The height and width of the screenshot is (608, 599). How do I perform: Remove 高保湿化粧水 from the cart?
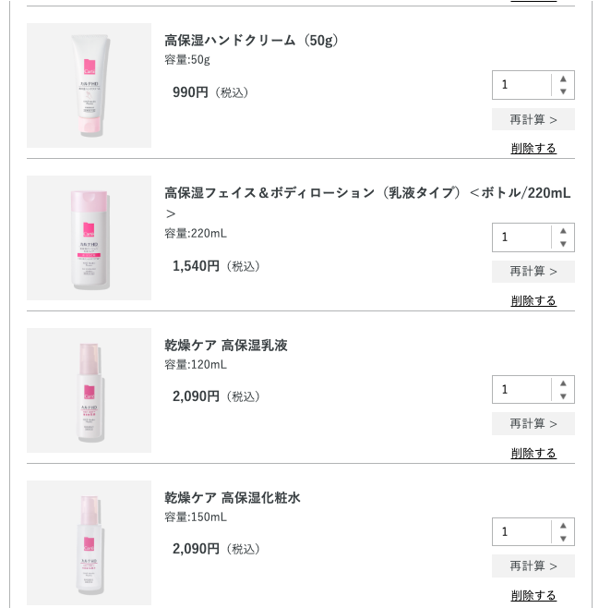pyautogui.click(x=533, y=596)
